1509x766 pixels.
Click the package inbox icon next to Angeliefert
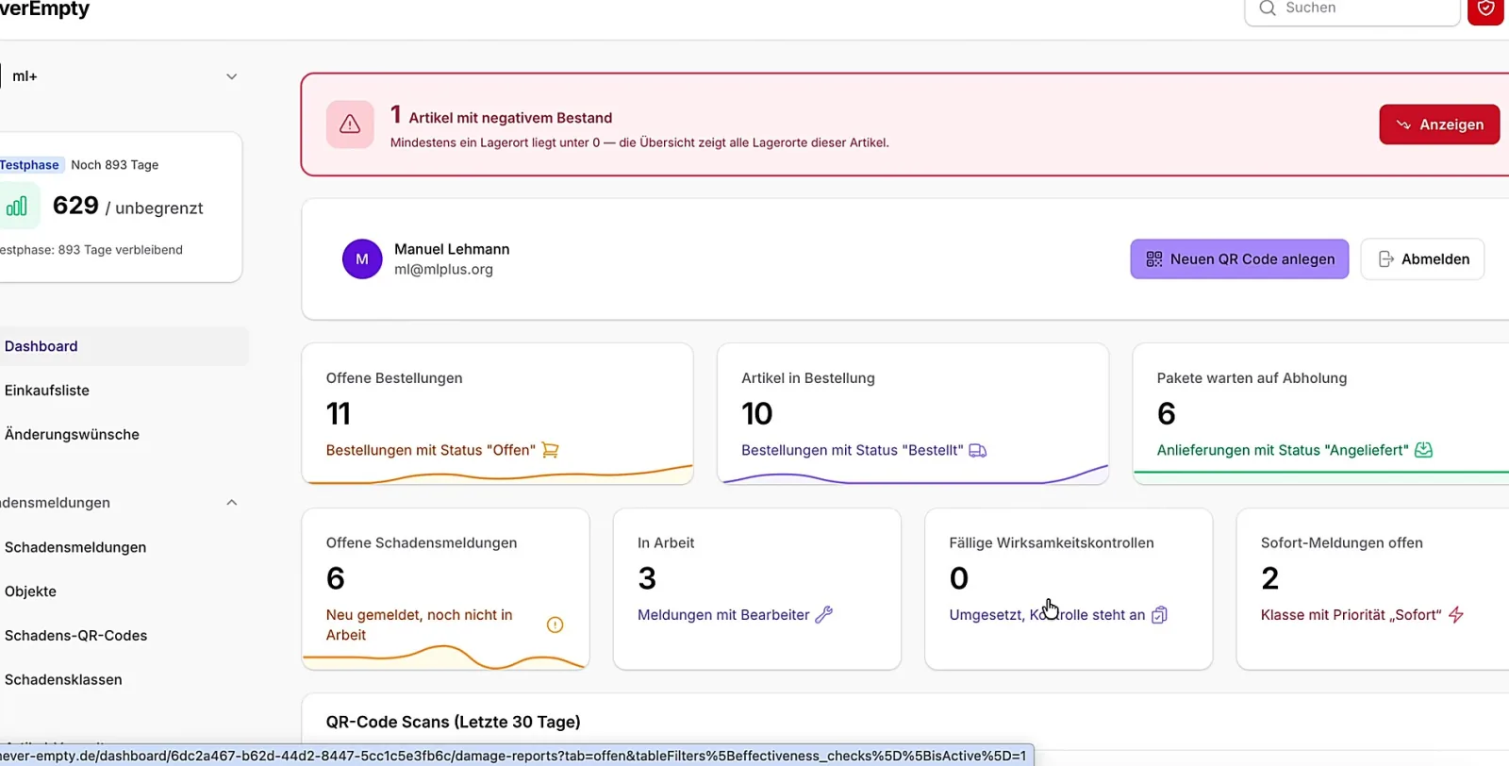1424,451
